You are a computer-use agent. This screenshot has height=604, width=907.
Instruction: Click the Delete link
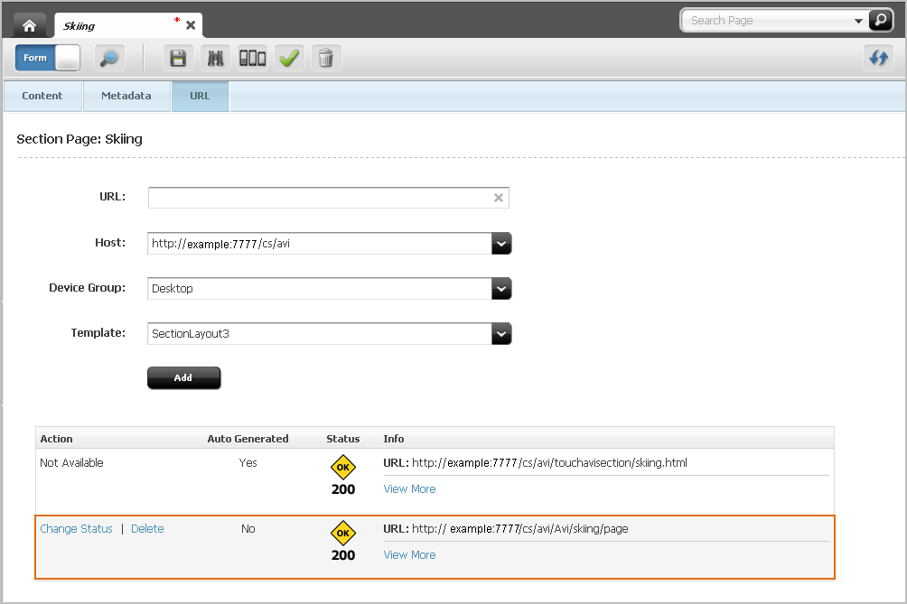(x=147, y=529)
